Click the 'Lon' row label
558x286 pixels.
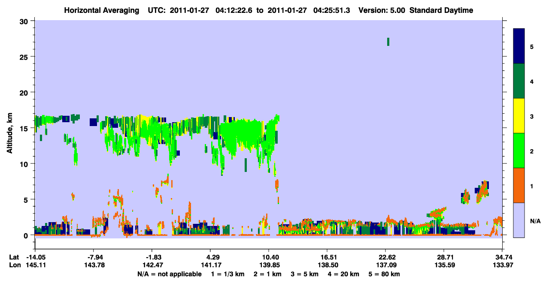pyautogui.click(x=15, y=265)
